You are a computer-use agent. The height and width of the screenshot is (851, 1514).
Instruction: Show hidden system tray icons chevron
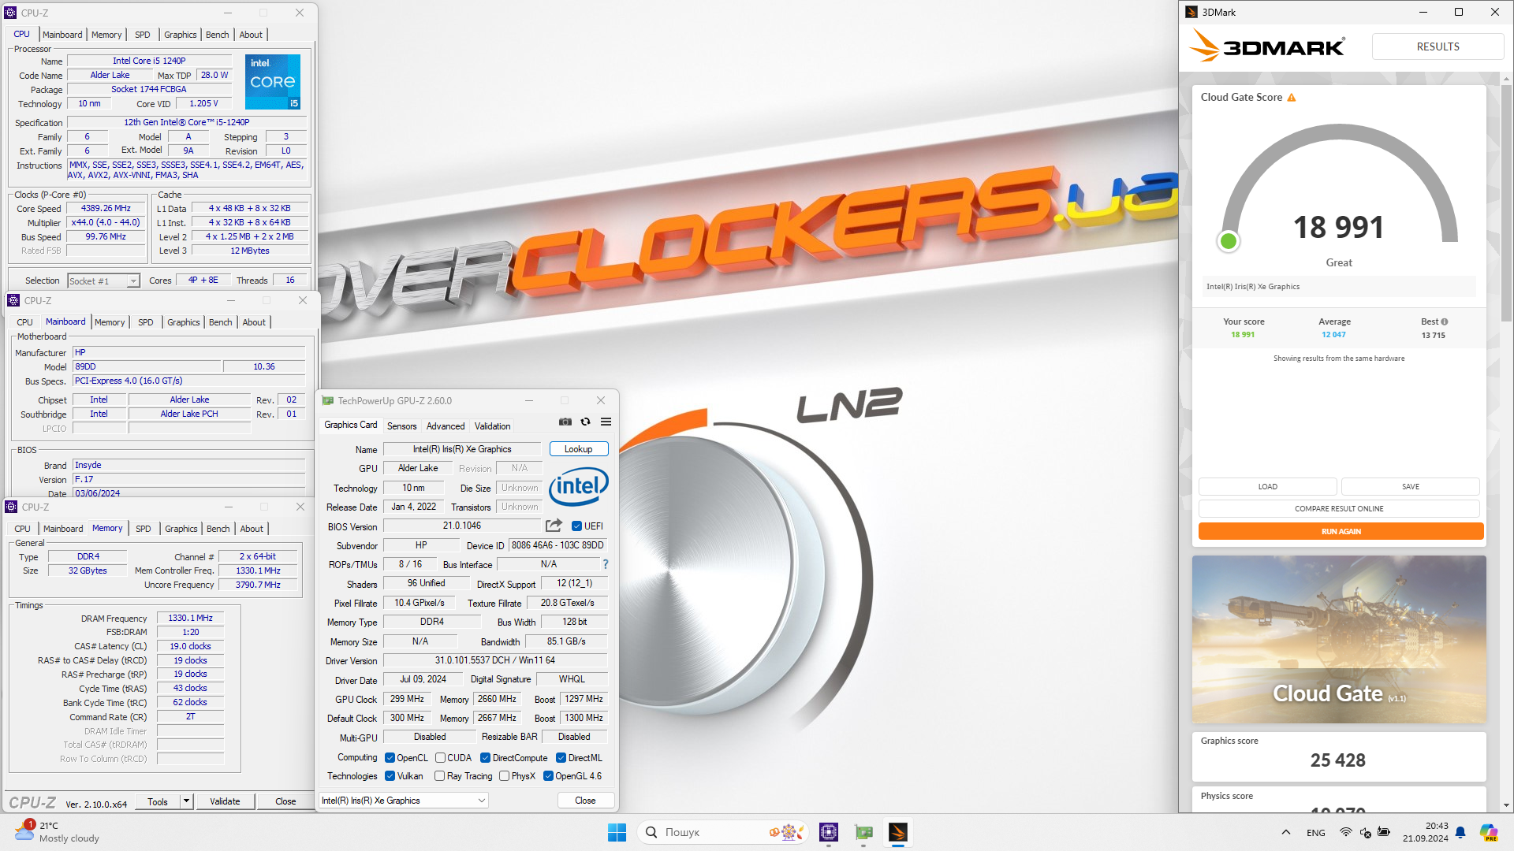pos(1286,832)
